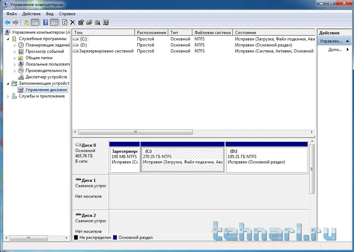Image resolution: width=354 pixels, height=252 pixels.
Task: Open the Справка menu
Action: [x=67, y=14]
